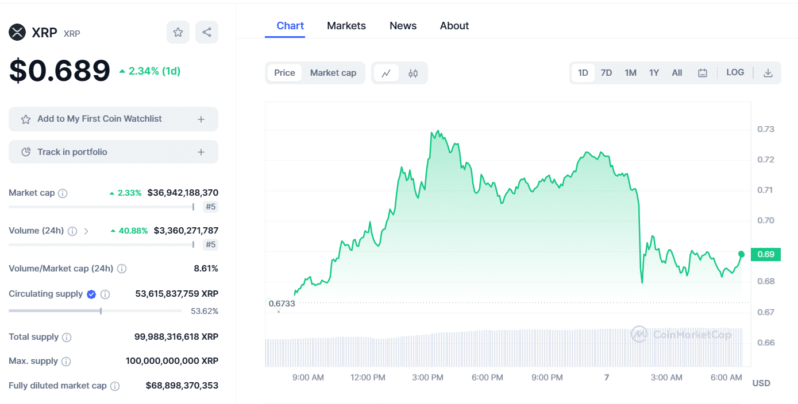Download chart data icon

(768, 73)
